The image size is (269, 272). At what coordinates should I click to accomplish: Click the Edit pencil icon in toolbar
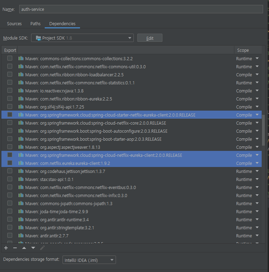click(x=42, y=248)
